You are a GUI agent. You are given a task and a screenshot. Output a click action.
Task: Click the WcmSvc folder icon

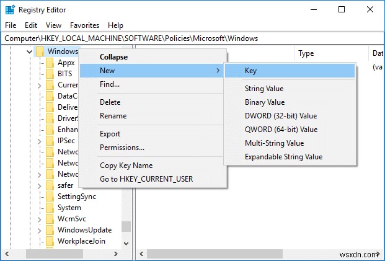pyautogui.click(x=50, y=219)
